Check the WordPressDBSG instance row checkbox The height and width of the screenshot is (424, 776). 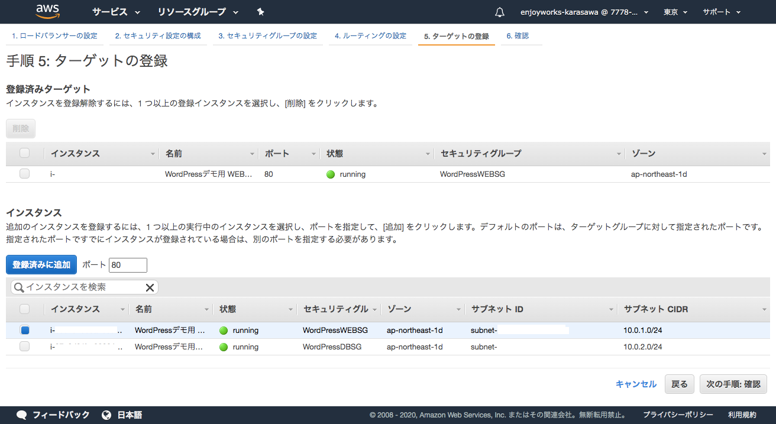tap(24, 347)
